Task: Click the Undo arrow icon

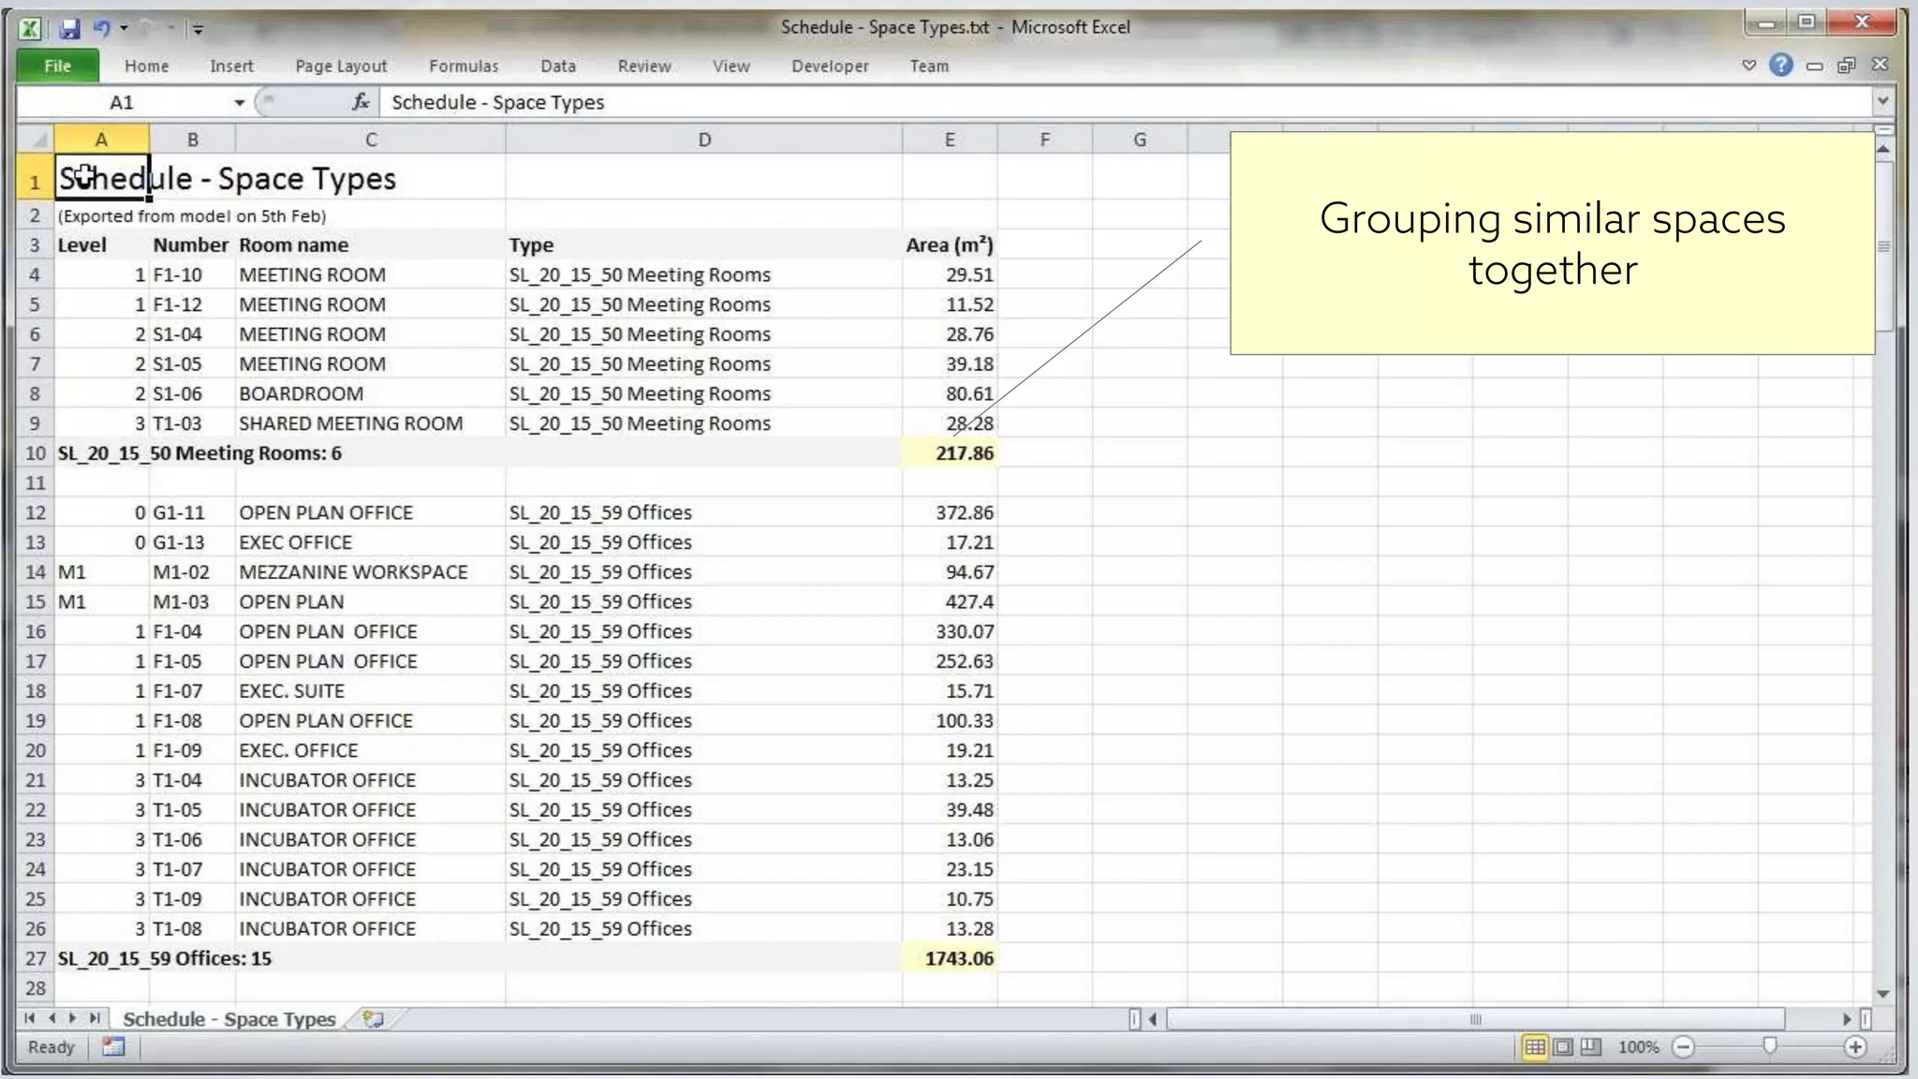Action: coord(101,28)
